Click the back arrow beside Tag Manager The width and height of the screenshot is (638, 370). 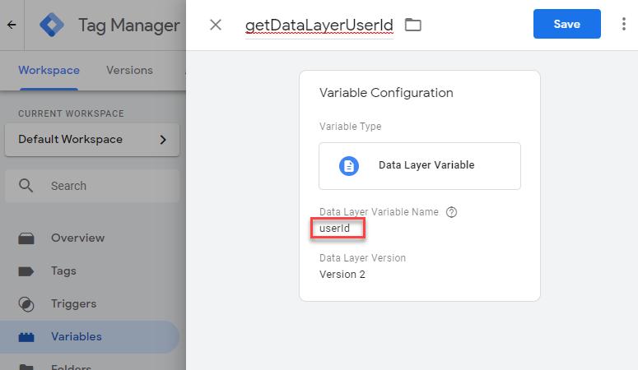(x=12, y=25)
